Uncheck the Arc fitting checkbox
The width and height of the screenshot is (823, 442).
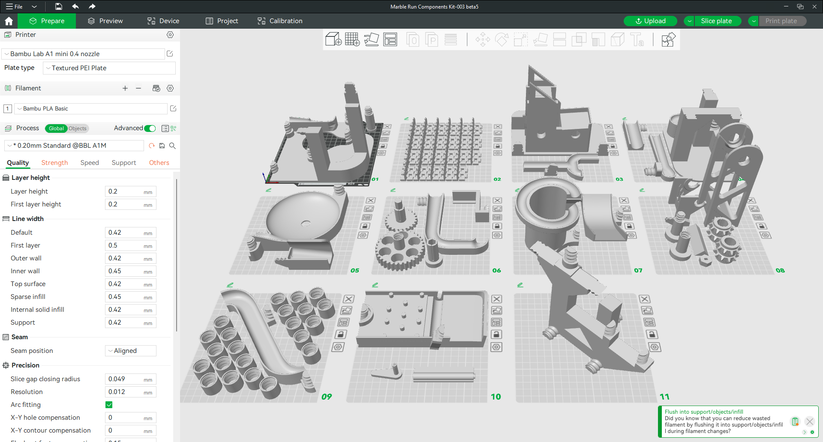[x=109, y=404]
